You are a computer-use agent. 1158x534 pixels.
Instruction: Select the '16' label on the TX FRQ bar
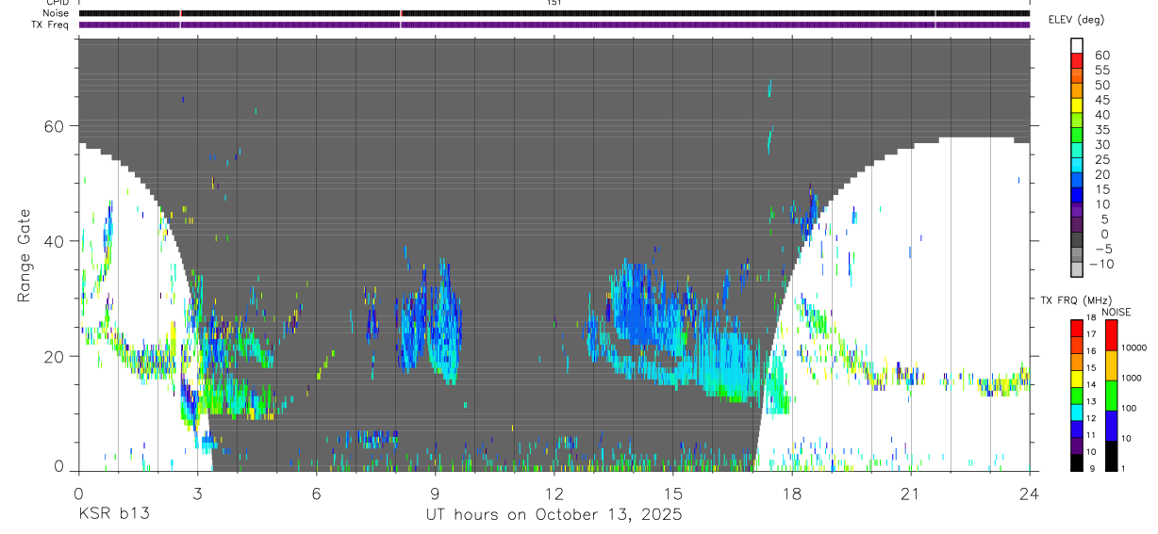tap(1091, 351)
